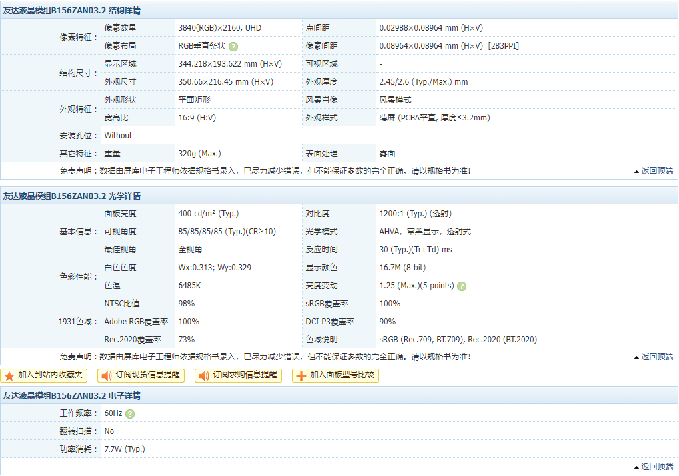Click the 85/85/85/85 viewing angle value

tap(227, 232)
